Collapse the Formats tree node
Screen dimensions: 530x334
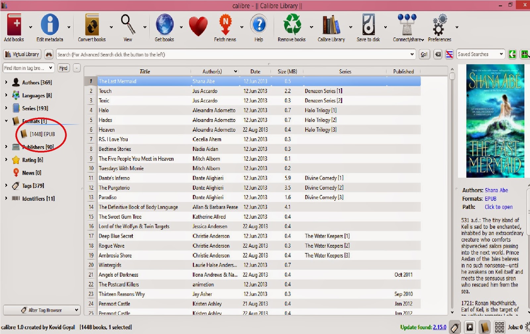(x=6, y=121)
